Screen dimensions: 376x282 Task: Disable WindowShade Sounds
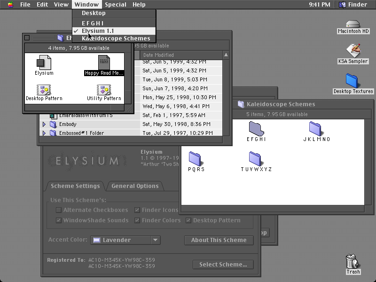pos(59,220)
